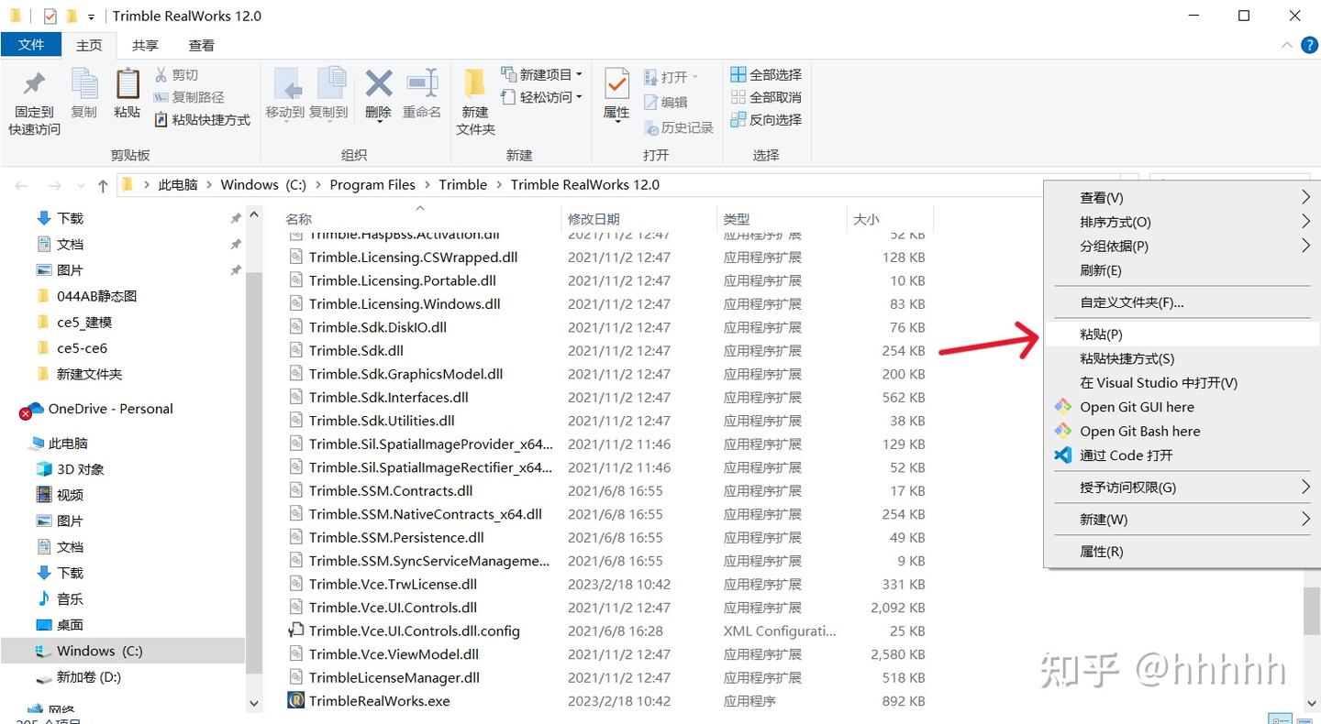The height and width of the screenshot is (724, 1321).
Task: Click Select none (全部取消) in ribbon
Action: (766, 97)
